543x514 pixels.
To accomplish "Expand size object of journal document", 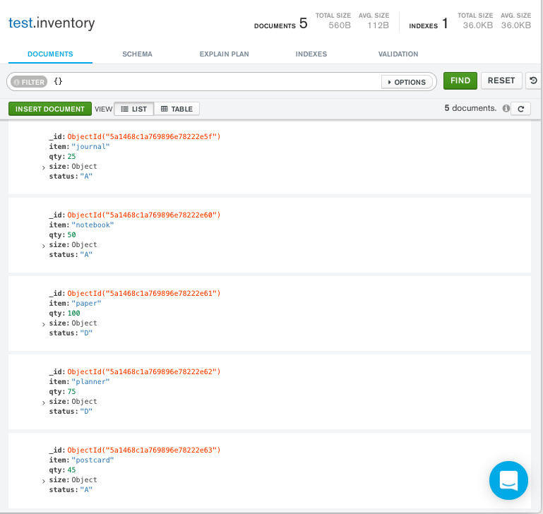I will 44,167.
